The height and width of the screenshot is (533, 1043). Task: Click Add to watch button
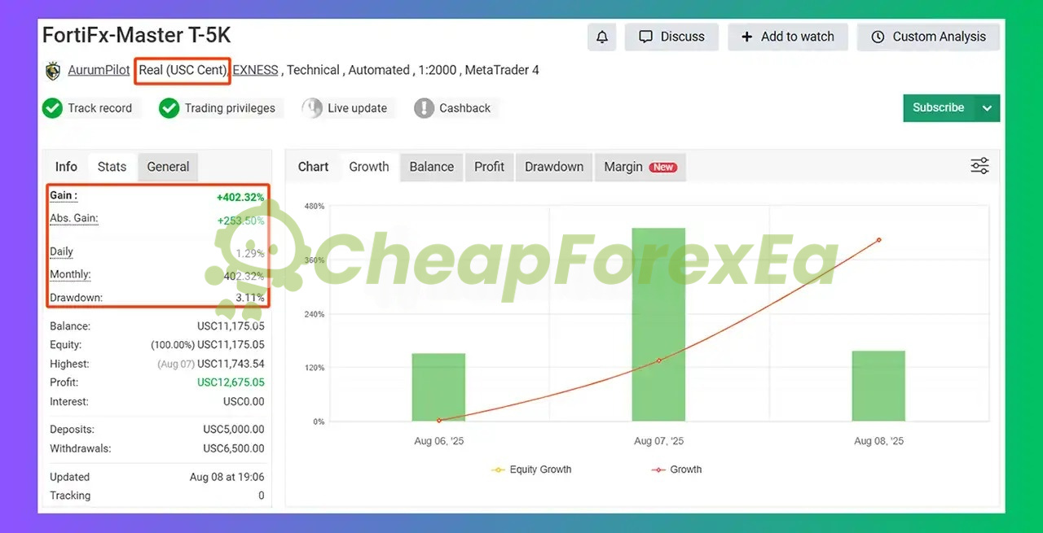click(788, 37)
